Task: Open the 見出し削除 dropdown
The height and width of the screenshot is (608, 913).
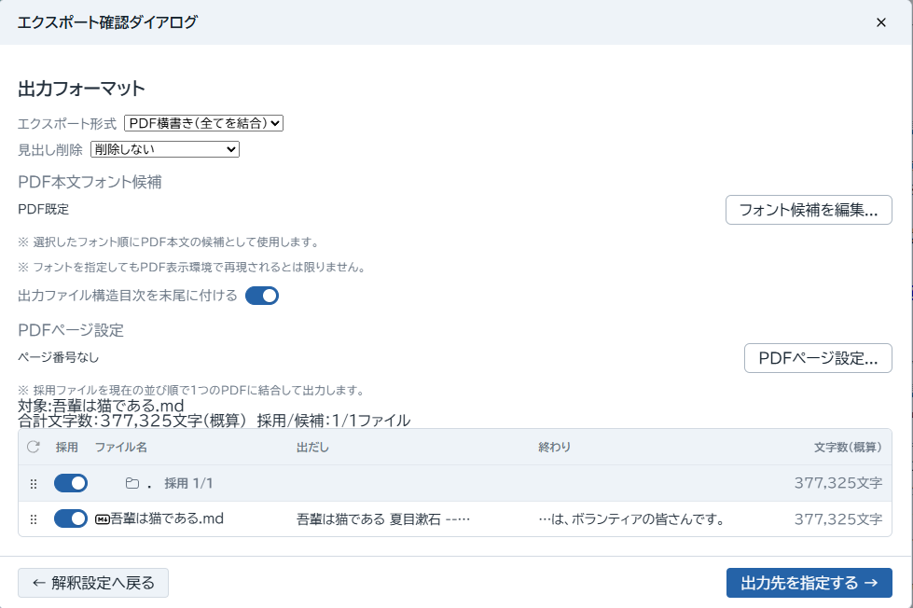Action: point(165,150)
